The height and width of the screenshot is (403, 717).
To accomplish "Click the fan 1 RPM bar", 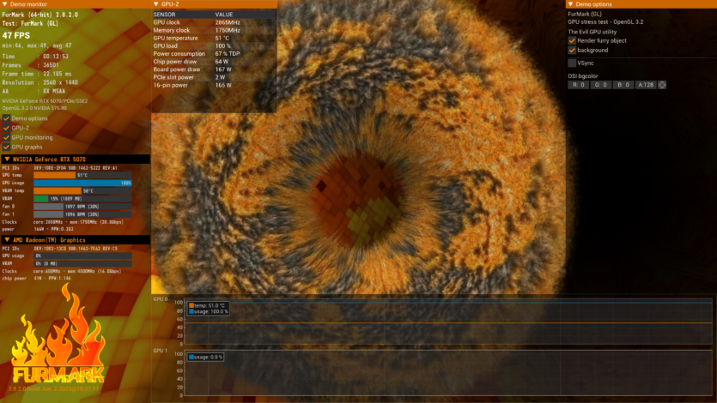I will click(x=82, y=214).
